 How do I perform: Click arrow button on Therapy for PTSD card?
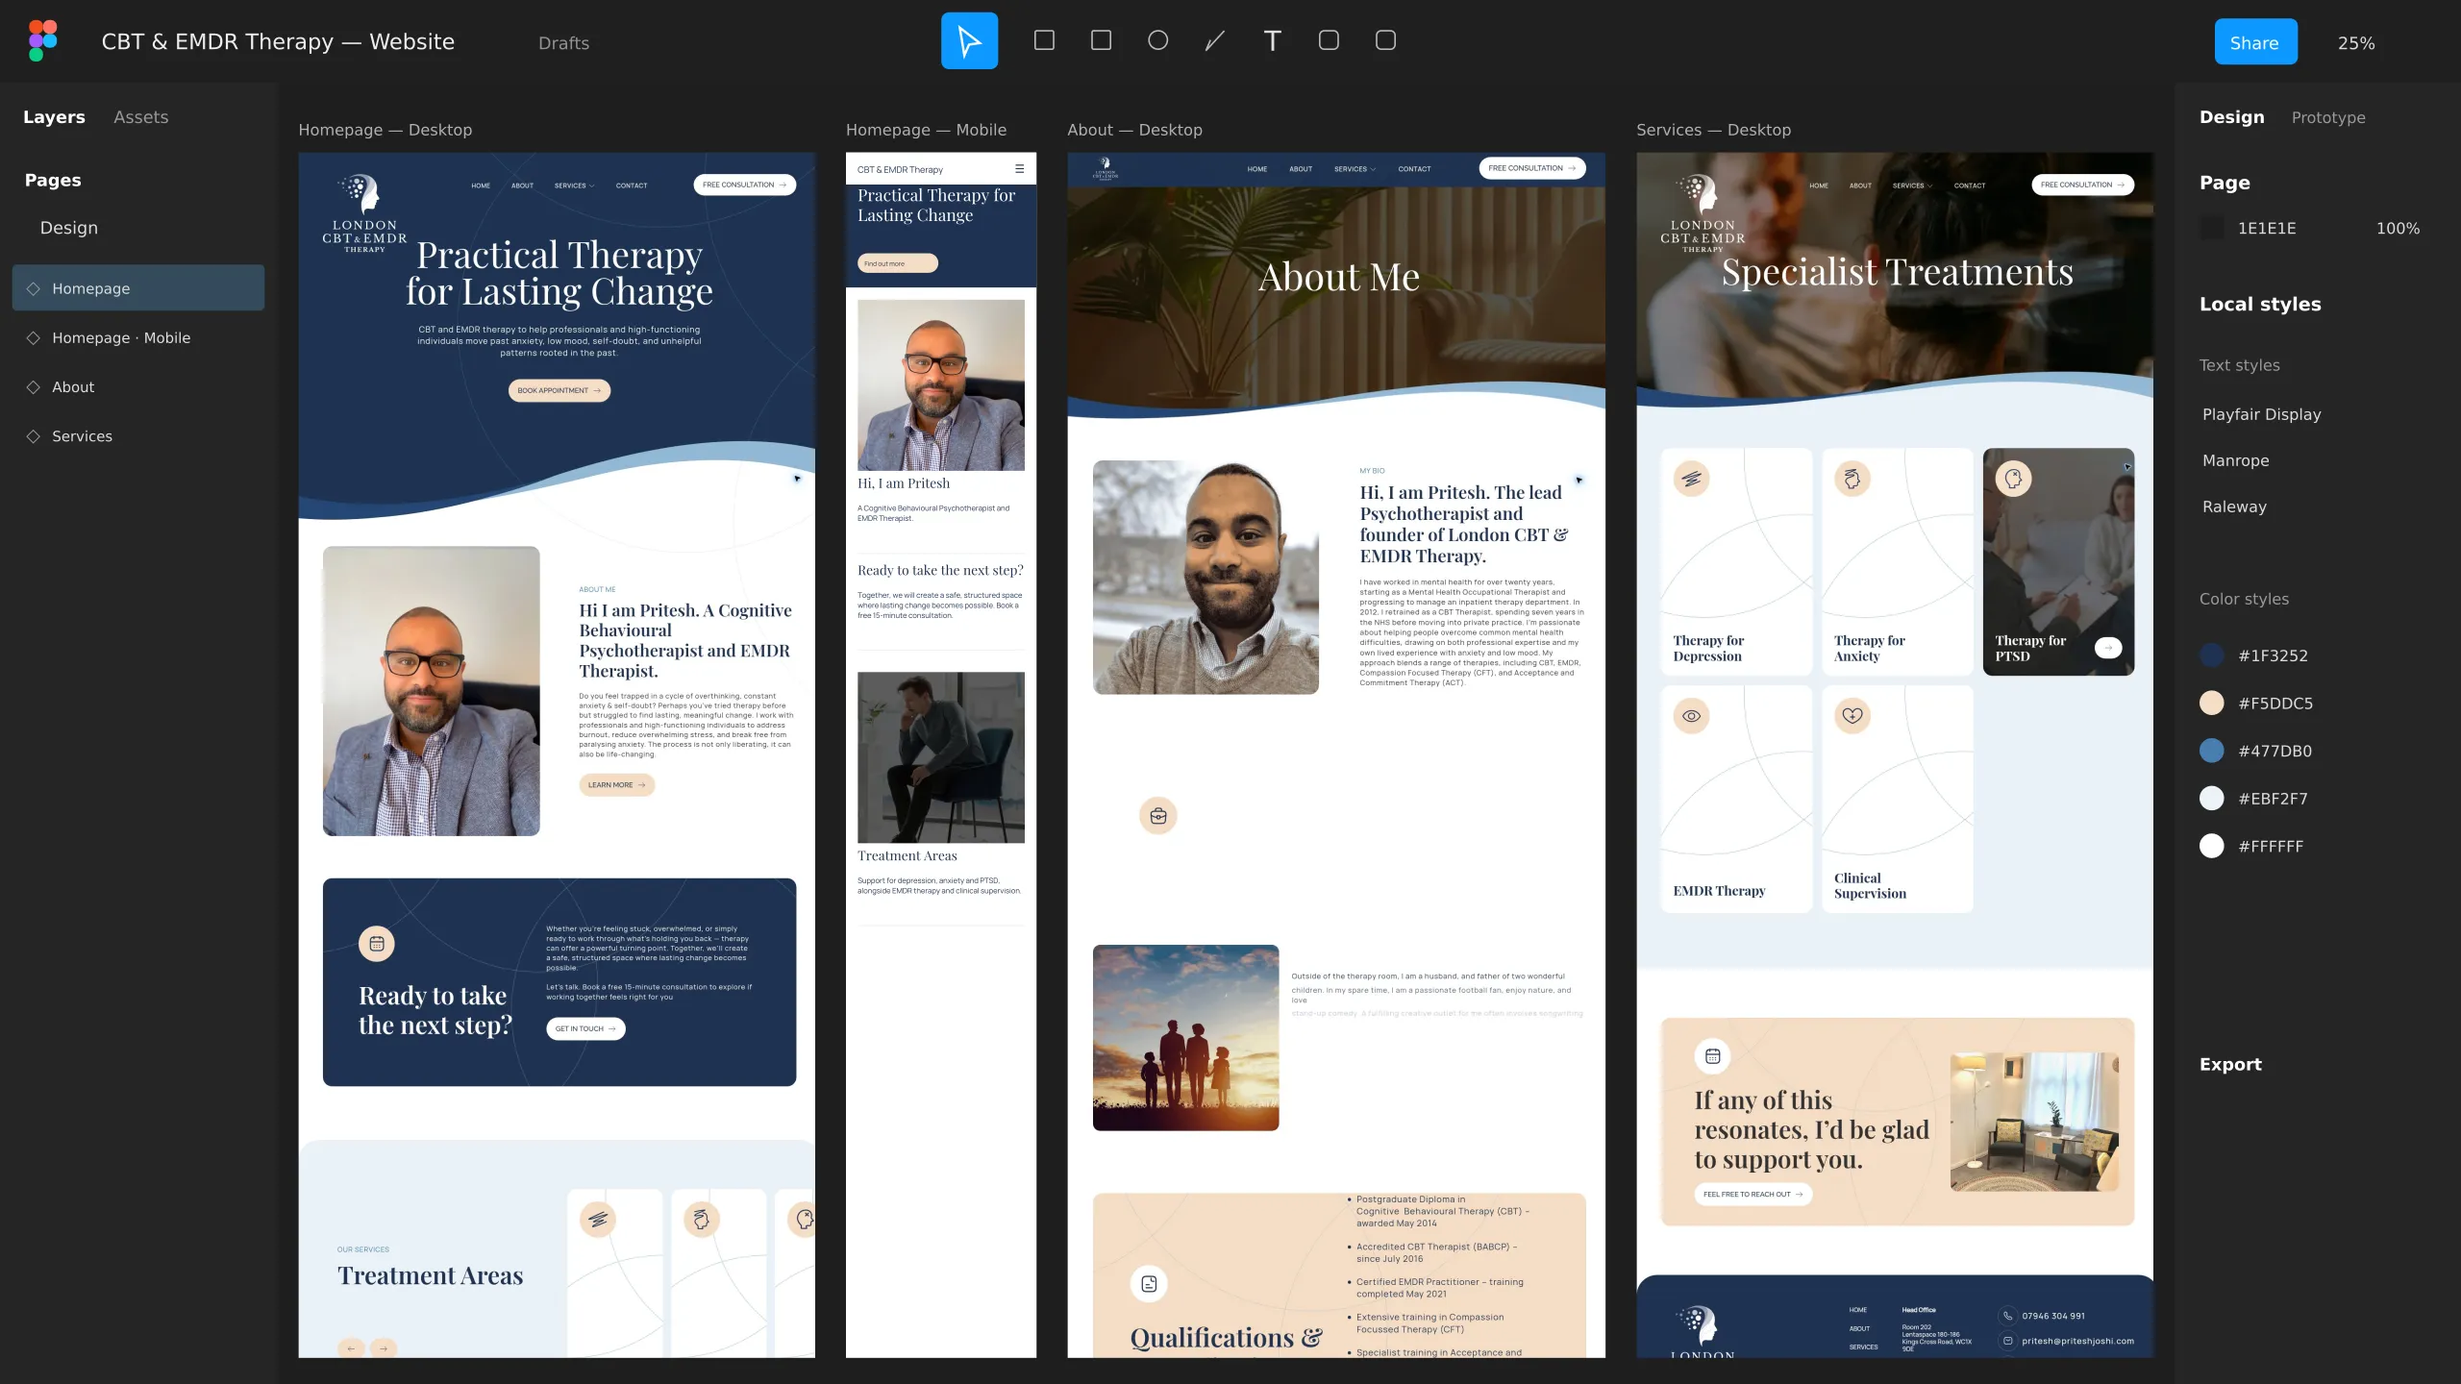pyautogui.click(x=2108, y=648)
